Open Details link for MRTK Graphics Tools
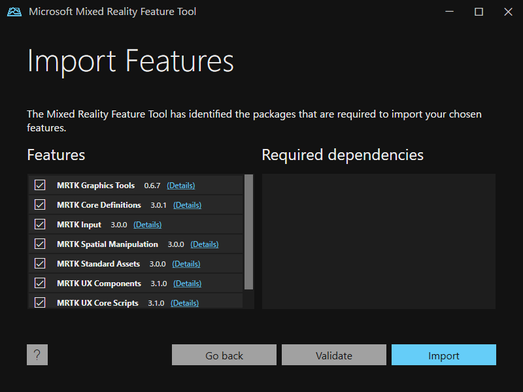 [x=181, y=186]
